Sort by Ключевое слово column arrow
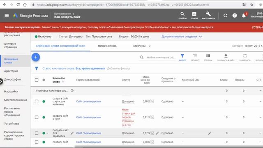The image size is (263, 148). [x=63, y=82]
